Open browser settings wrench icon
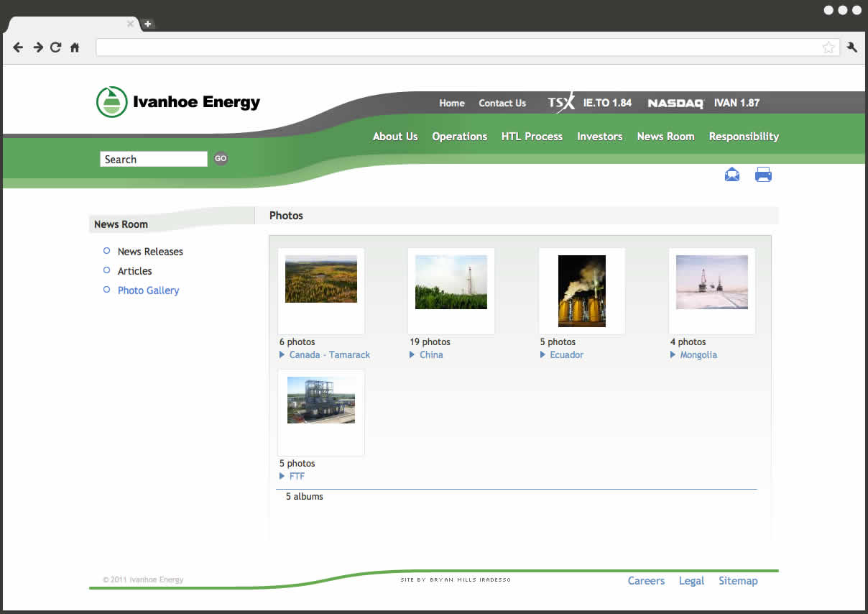This screenshot has height=614, width=868. click(852, 47)
